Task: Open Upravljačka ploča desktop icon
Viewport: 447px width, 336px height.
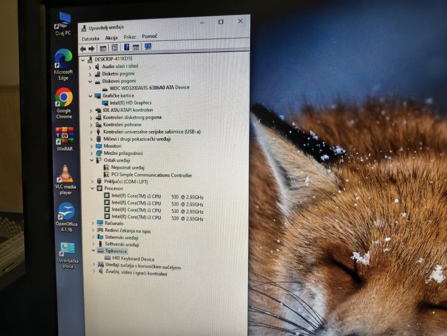Action: 68,255
